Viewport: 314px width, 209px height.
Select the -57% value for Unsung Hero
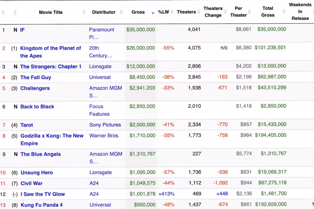[x=168, y=172]
